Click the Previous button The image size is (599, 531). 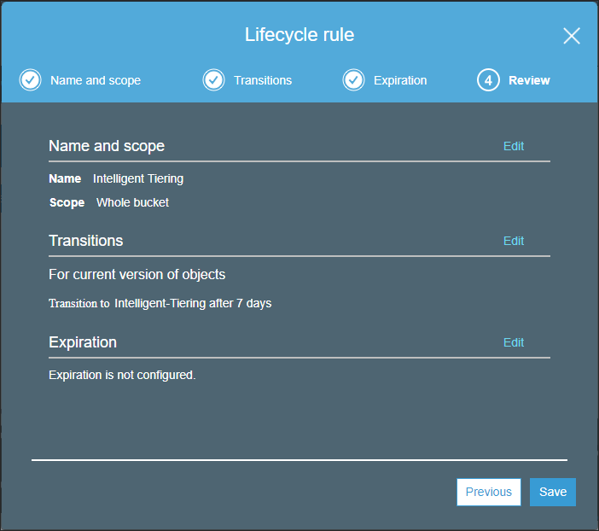489,492
